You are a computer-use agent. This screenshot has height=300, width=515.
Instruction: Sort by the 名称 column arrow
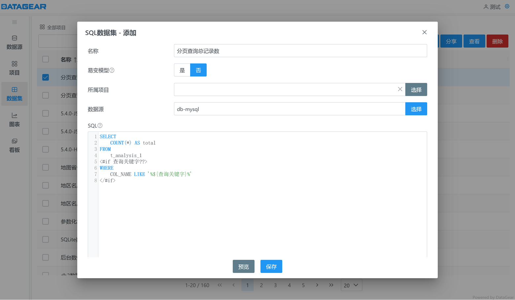click(x=75, y=60)
